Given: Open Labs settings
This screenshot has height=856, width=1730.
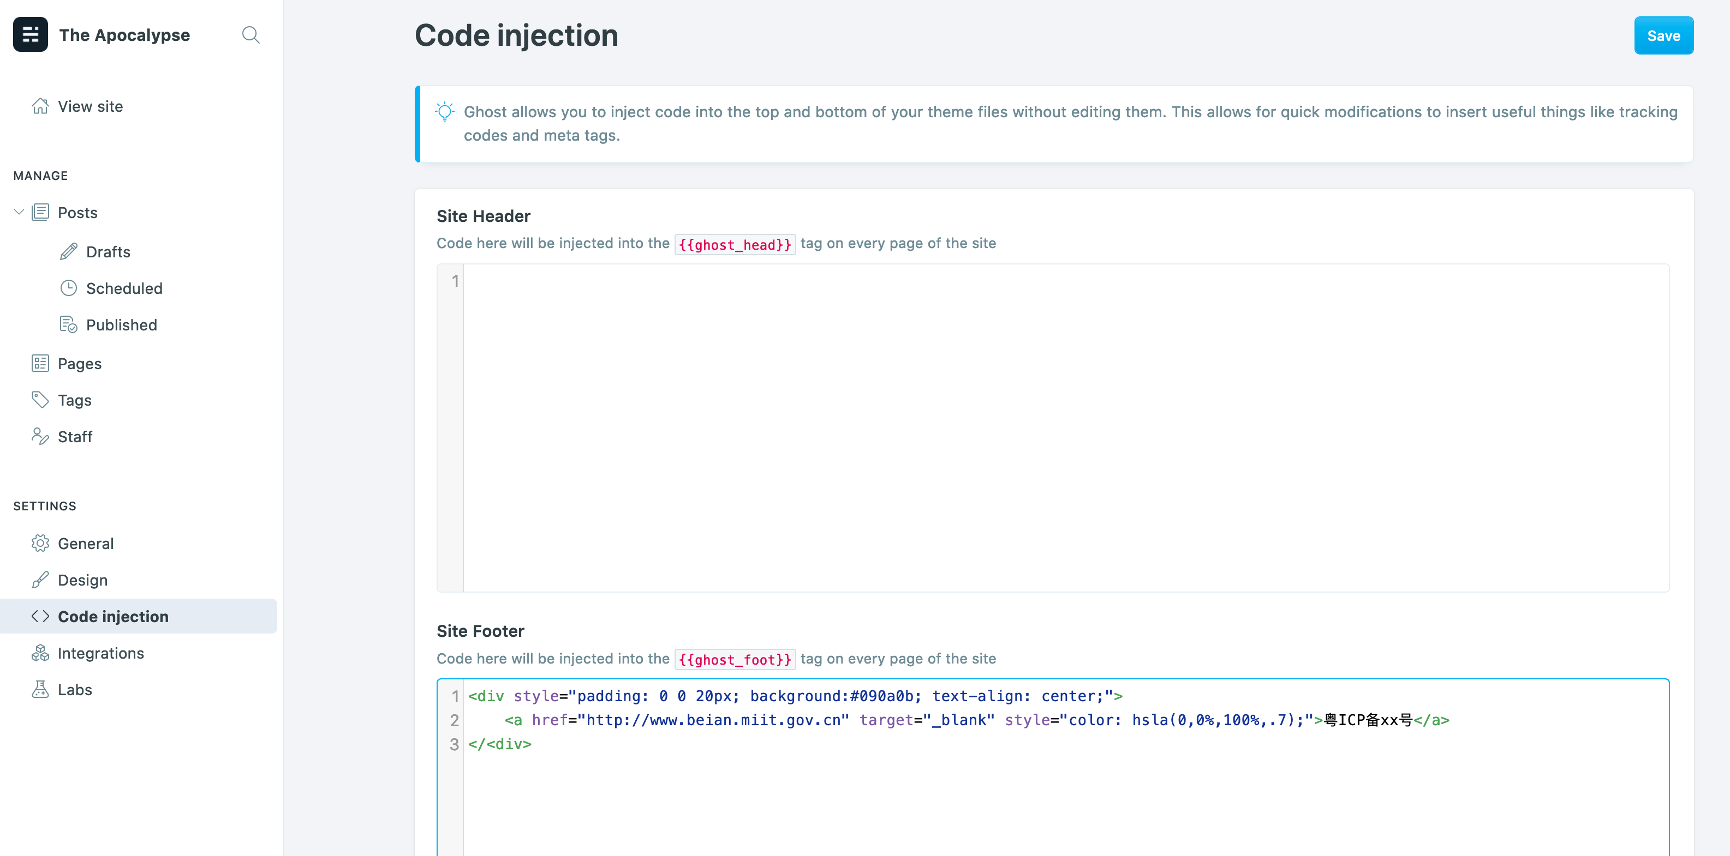Looking at the screenshot, I should pyautogui.click(x=75, y=690).
